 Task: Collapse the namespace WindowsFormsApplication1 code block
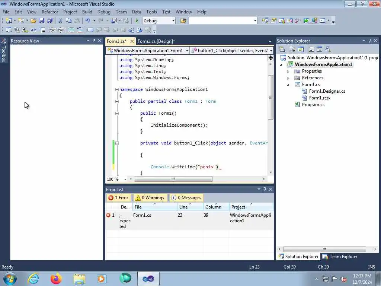[x=117, y=89]
